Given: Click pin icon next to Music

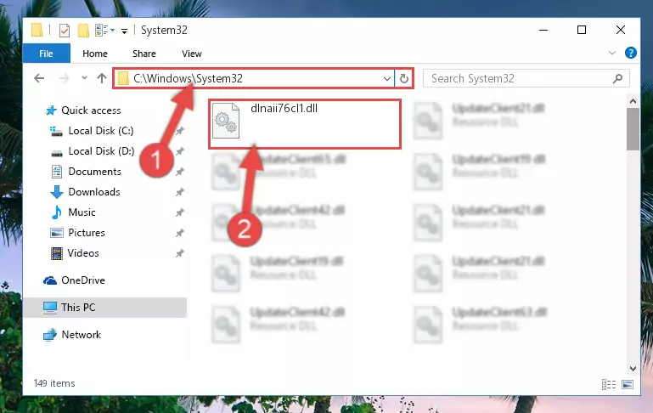Looking at the screenshot, I should (179, 212).
